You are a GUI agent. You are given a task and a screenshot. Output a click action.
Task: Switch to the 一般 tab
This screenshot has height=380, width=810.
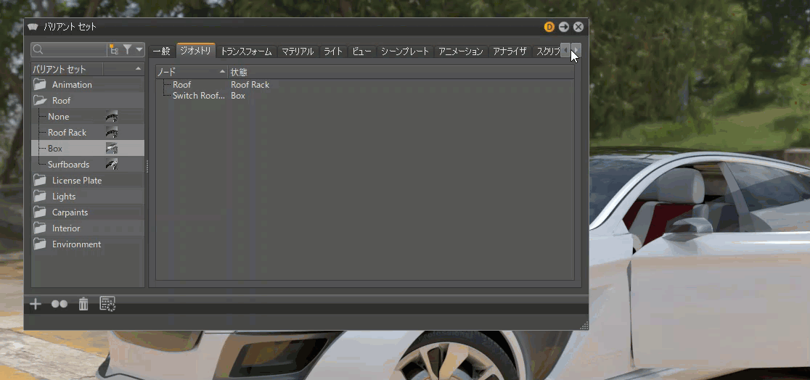click(162, 51)
